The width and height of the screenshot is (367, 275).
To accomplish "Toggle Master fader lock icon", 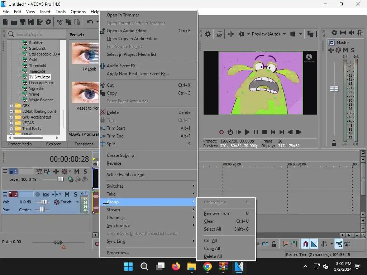I will point(334,143).
